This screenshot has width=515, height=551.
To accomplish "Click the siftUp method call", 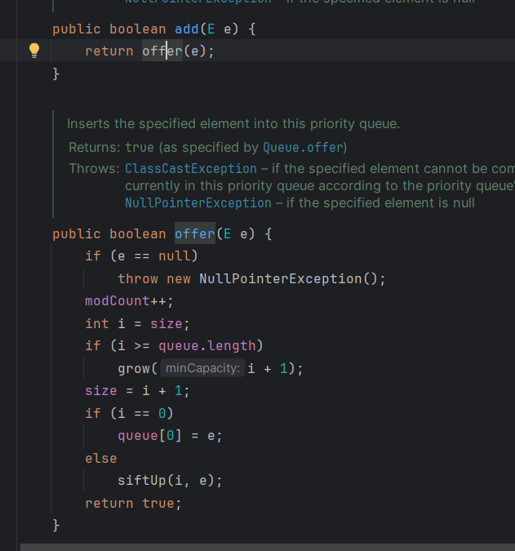I will (141, 481).
